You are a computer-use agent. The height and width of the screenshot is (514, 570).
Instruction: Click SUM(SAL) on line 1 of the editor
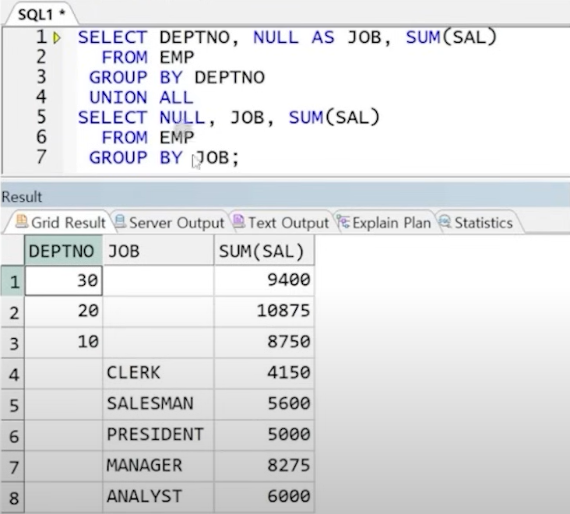(451, 37)
